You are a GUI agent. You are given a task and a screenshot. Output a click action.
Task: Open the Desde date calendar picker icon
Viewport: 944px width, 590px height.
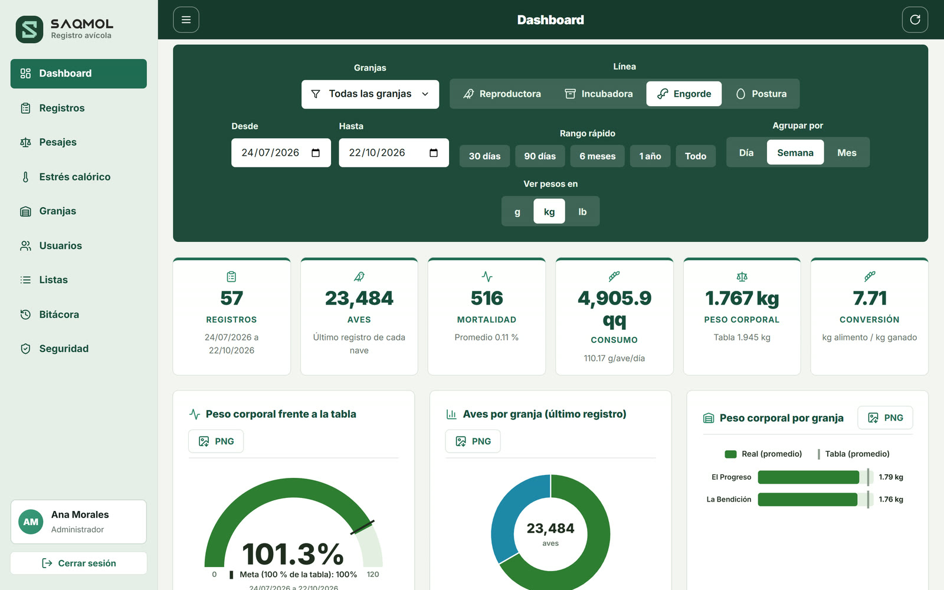tap(316, 153)
